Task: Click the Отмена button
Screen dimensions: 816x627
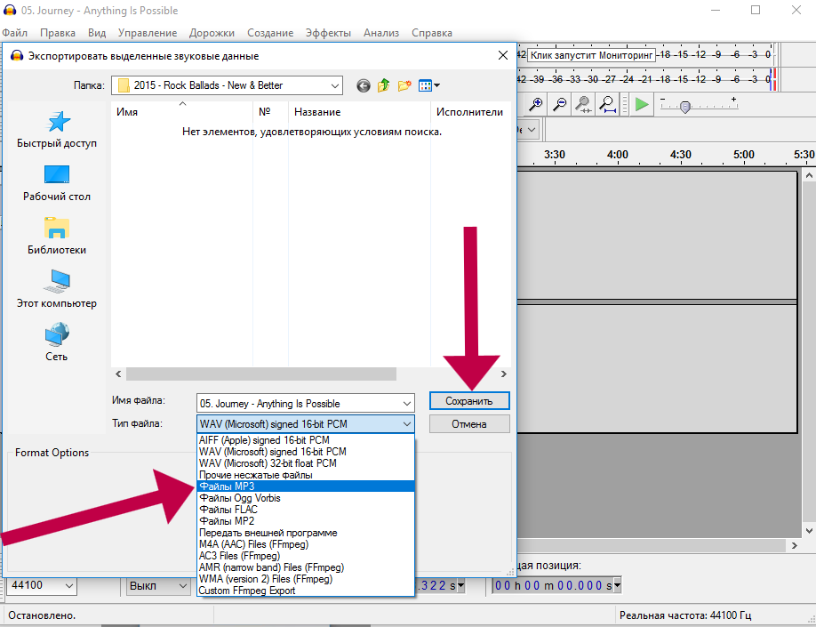Action: pos(469,424)
